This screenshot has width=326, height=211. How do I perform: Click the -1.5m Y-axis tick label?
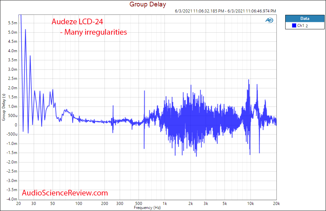pos(12,153)
